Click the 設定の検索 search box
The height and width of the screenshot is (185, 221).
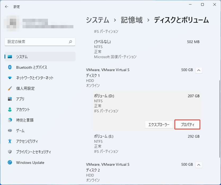[40, 42]
